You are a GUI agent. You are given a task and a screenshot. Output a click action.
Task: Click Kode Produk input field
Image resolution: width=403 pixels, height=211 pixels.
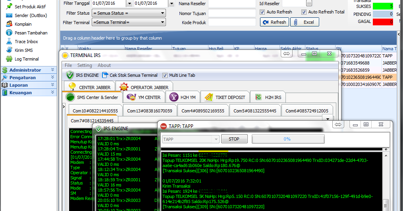pyautogui.click(x=232, y=22)
